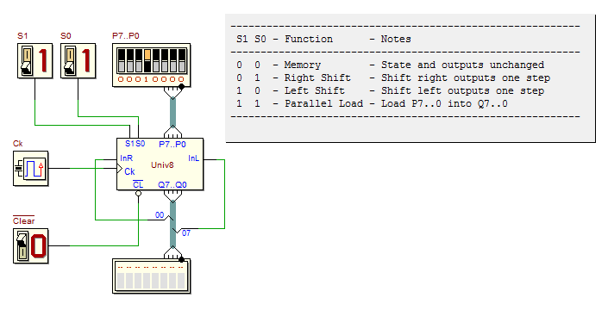
Task: Click the P7..P0 label above dip switches
Action: click(x=126, y=36)
